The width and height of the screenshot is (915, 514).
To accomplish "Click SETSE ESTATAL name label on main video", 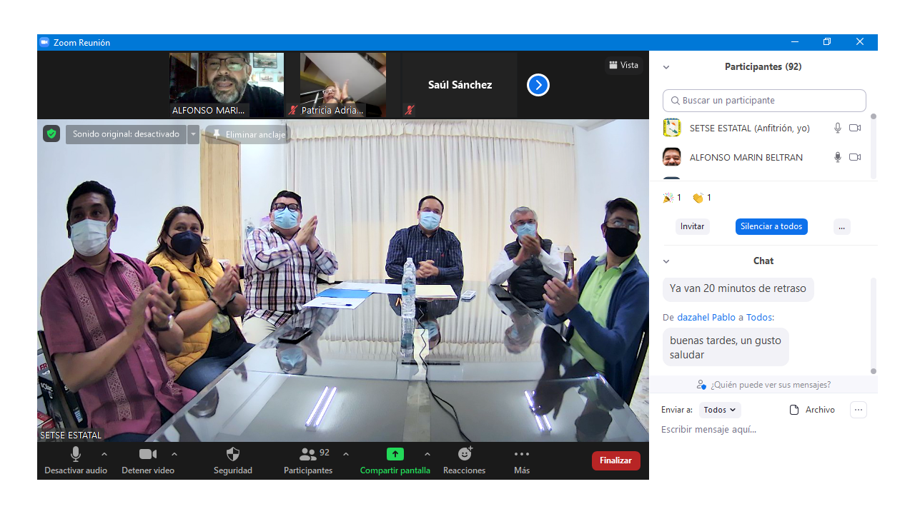I will coord(71,435).
